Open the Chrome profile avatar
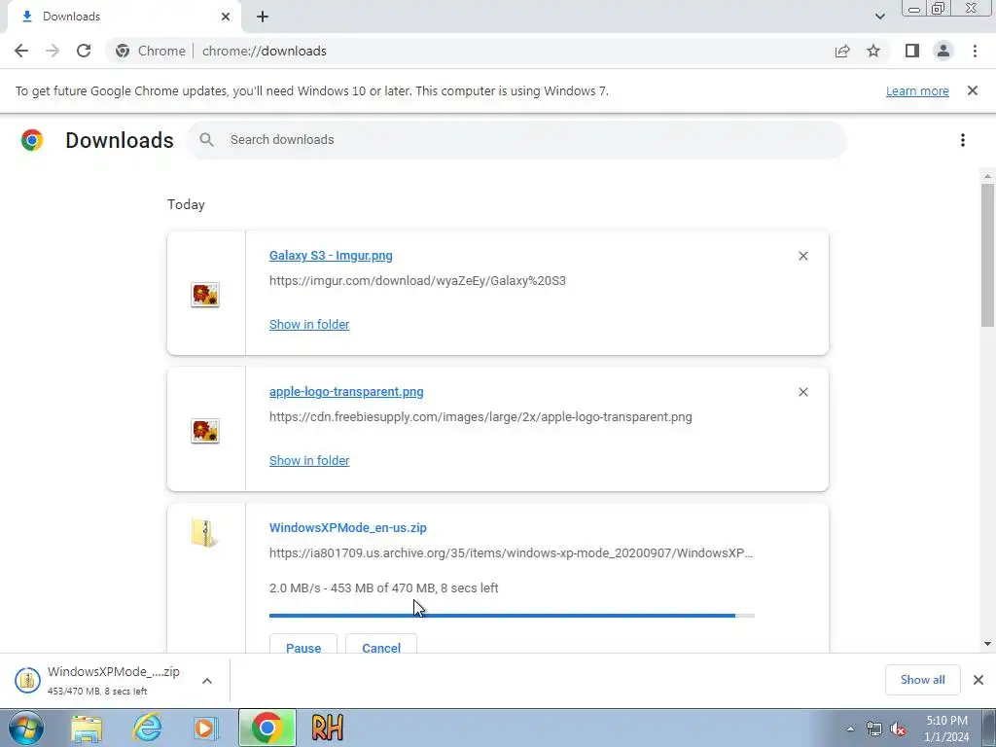996x747 pixels. [943, 51]
